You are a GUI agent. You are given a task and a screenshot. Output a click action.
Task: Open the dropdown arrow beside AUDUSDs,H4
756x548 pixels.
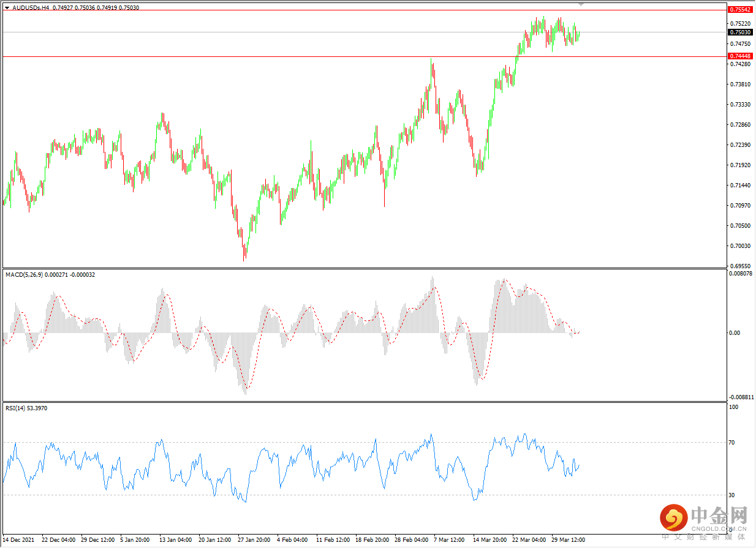(7, 8)
